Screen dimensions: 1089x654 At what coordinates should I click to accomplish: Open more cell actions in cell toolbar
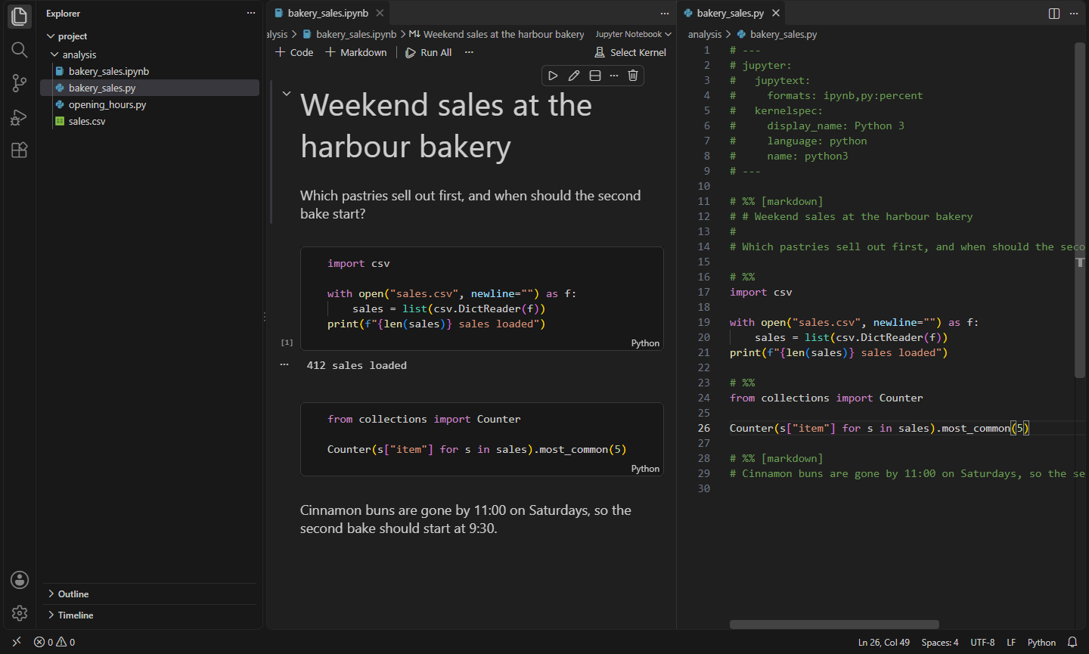614,76
